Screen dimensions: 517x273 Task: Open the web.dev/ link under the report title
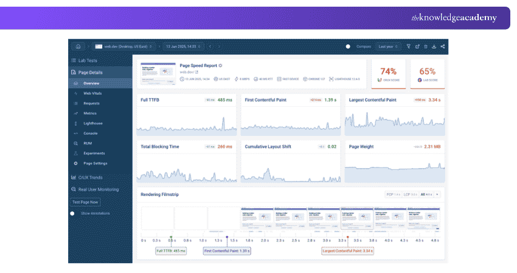189,72
